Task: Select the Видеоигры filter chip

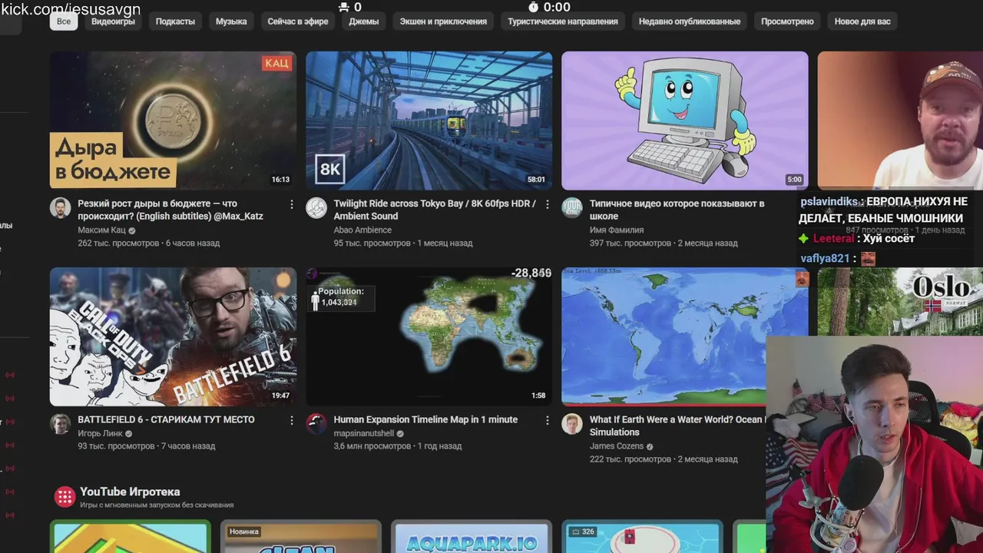Action: (113, 22)
